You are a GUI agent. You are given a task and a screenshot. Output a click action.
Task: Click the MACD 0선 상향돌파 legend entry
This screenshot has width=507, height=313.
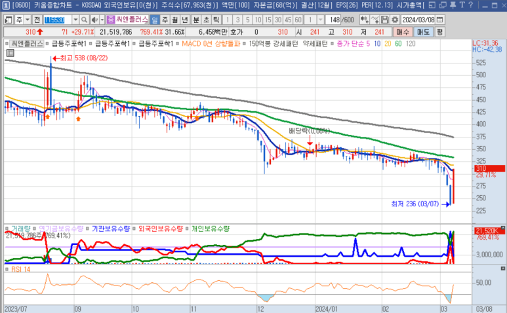pos(211,44)
